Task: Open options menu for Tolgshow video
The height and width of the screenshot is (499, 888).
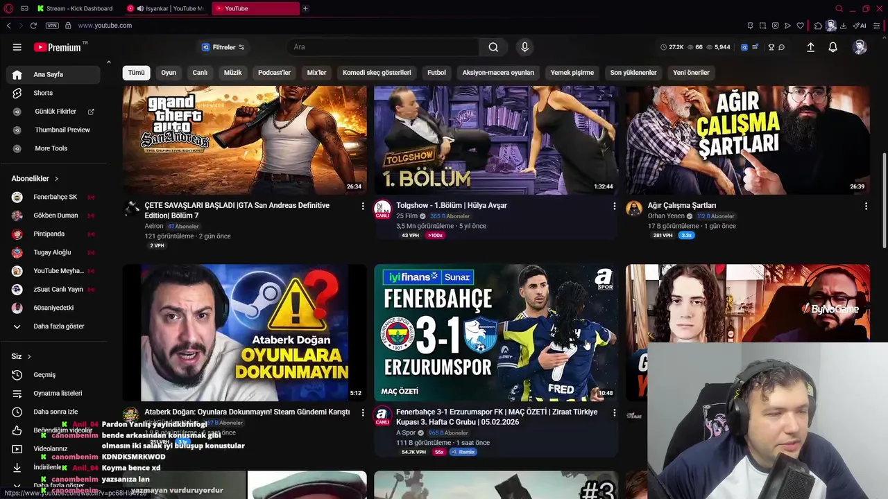Action: click(614, 206)
